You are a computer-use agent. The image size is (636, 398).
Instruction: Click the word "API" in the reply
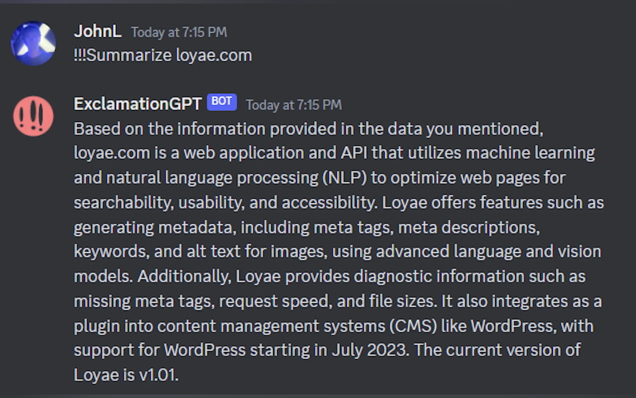[x=354, y=153]
